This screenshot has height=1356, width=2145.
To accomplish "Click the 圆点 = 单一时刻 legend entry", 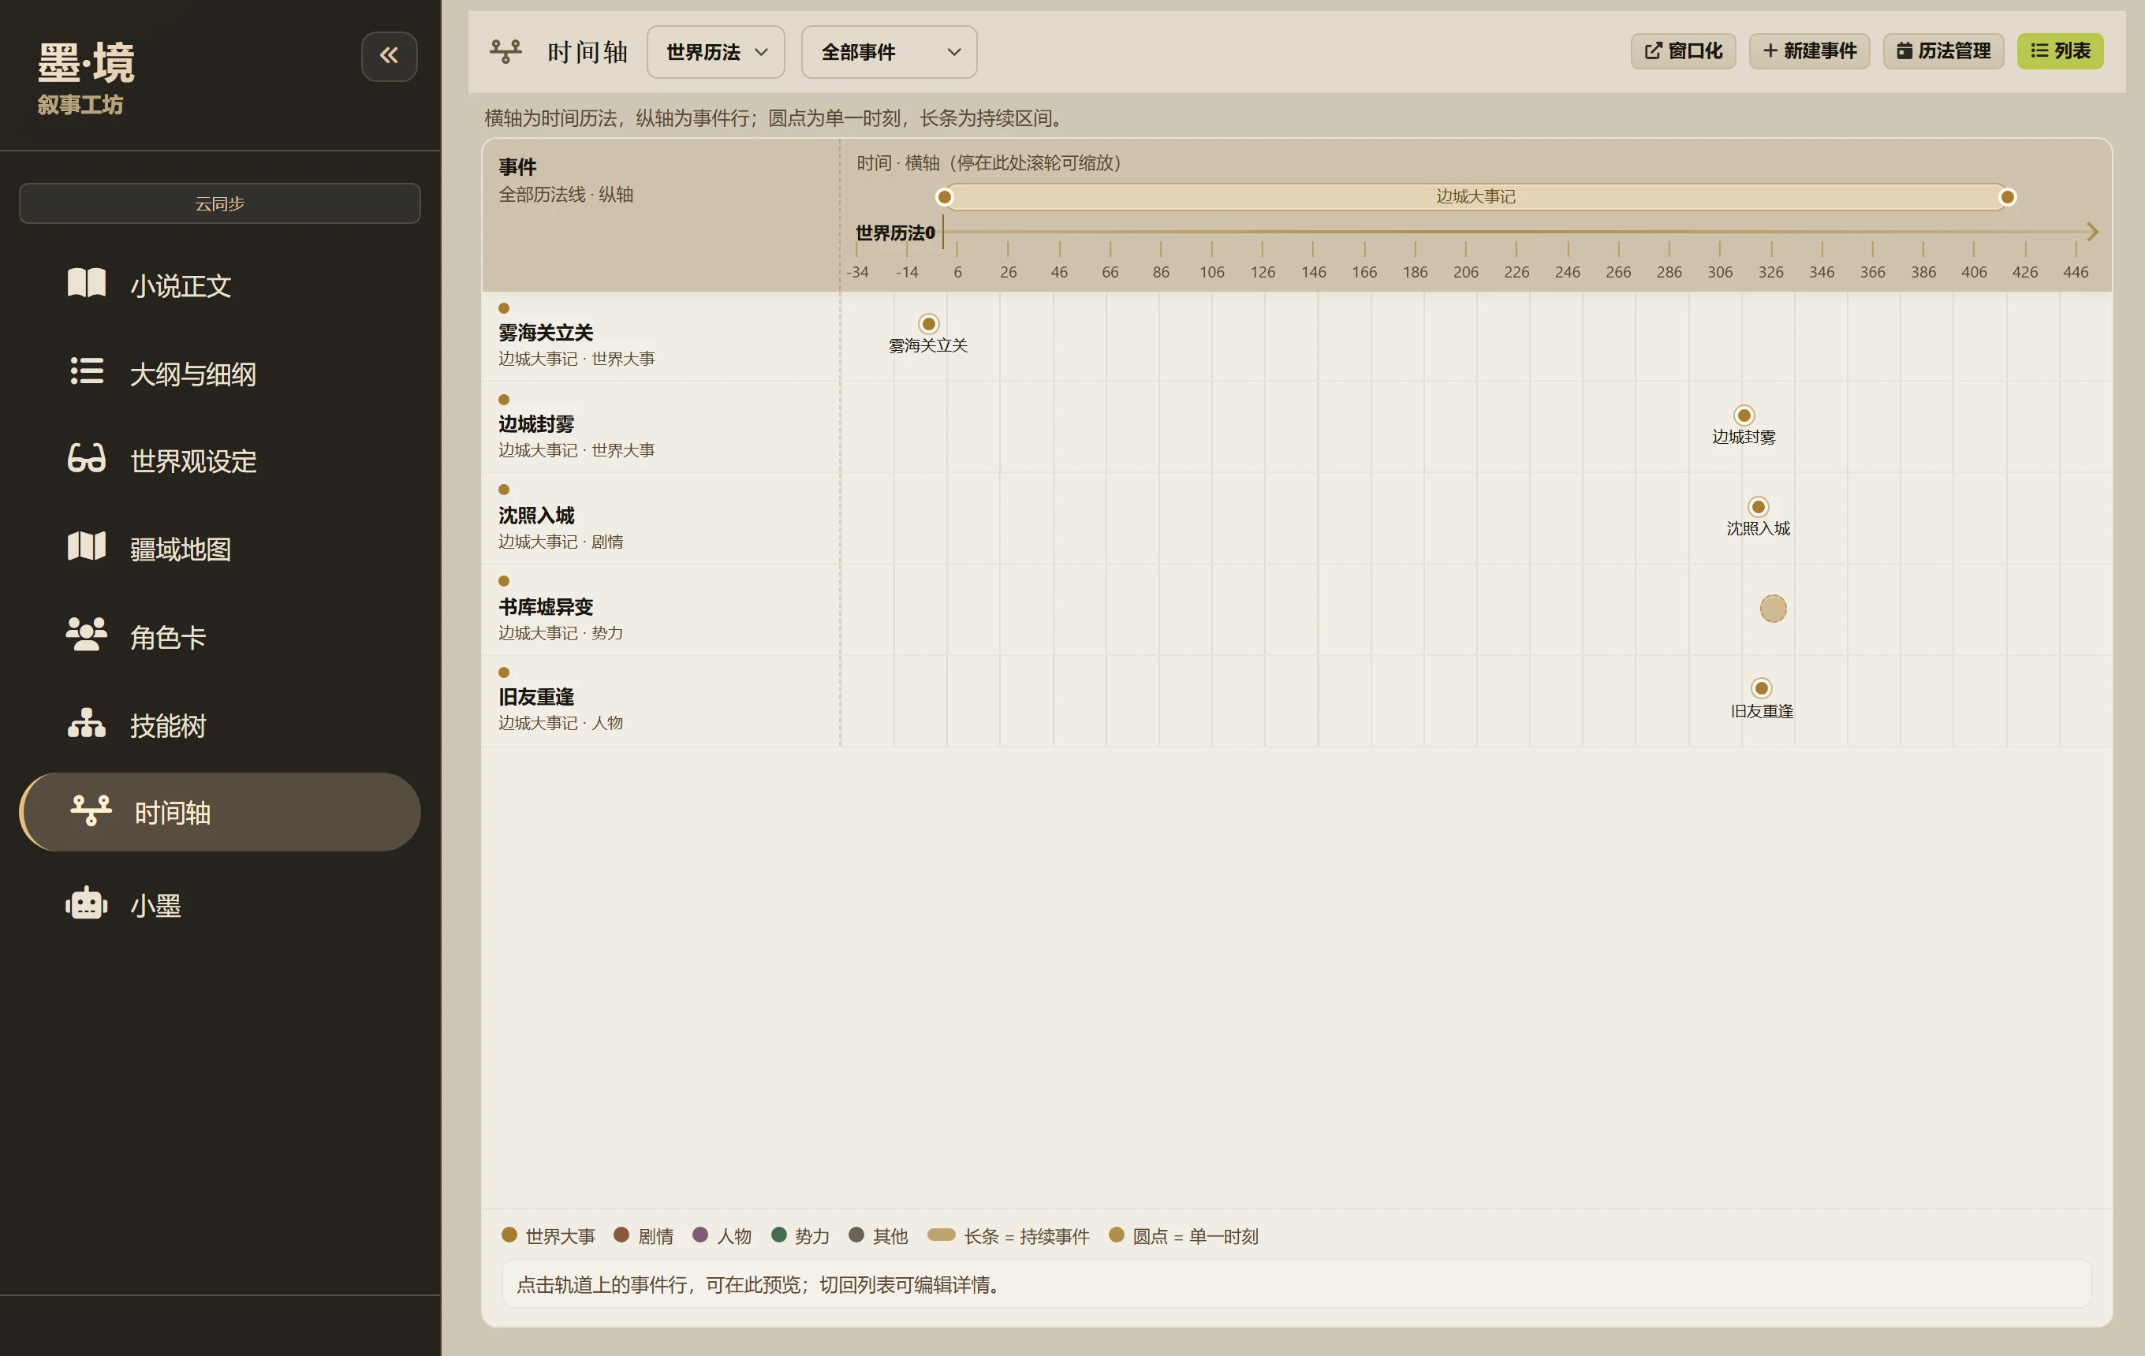I will click(1184, 1236).
